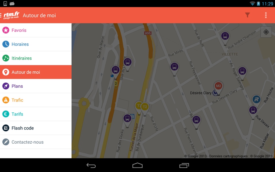Tap bus stop marker above route 2 badge
The image size is (275, 172).
115,72
